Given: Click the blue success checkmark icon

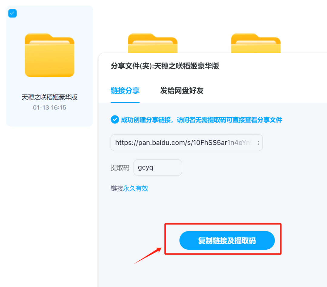Looking at the screenshot, I should (115, 120).
